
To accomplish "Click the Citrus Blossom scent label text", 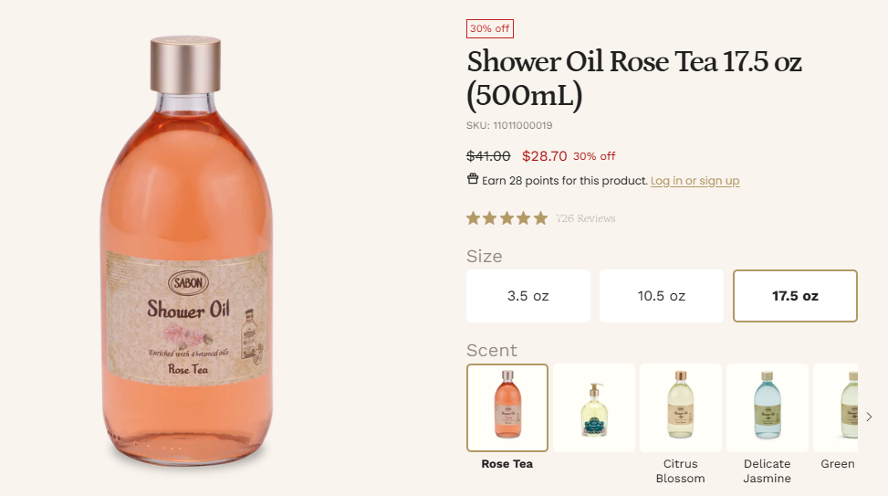I will click(681, 471).
